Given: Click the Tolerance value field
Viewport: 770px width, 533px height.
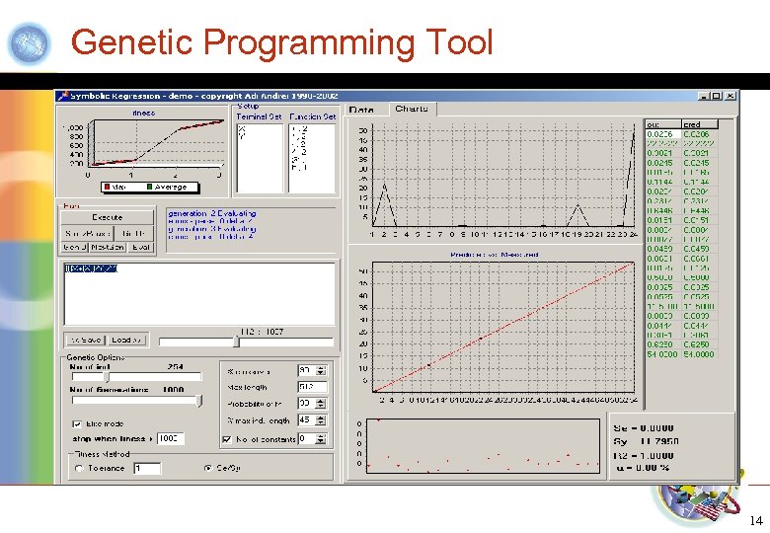Looking at the screenshot, I should coord(147,468).
